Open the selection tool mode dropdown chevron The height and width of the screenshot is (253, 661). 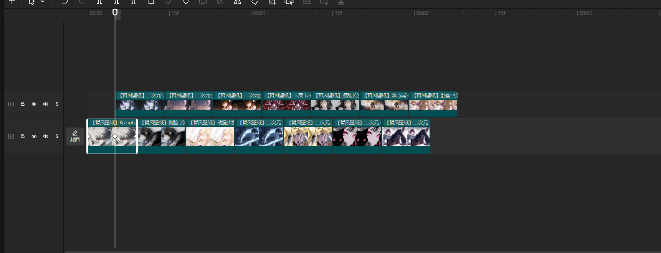point(43,2)
